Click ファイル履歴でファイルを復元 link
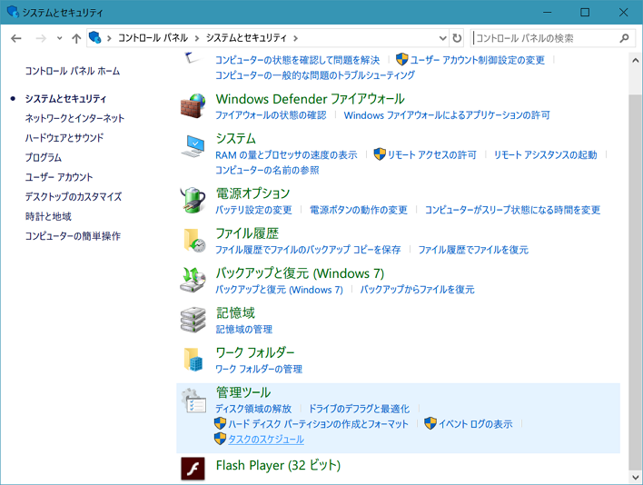 tap(473, 250)
